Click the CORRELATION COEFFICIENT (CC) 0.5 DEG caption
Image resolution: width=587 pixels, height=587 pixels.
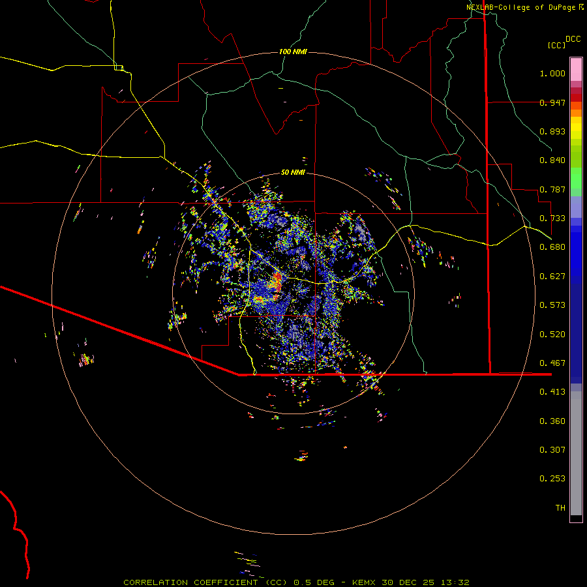pyautogui.click(x=229, y=582)
